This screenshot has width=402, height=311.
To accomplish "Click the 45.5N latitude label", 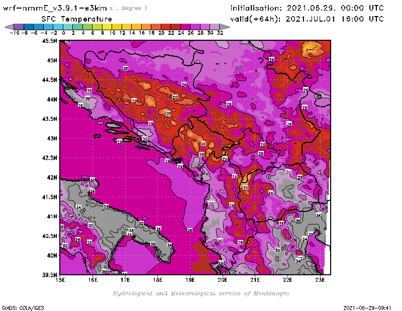I will click(49, 41).
